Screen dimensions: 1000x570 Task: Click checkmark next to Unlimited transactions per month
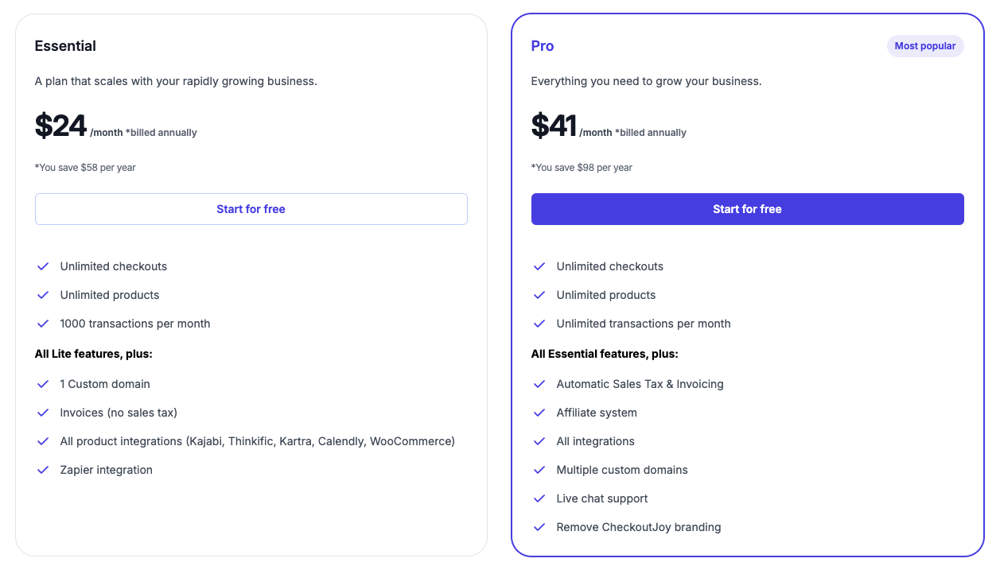(x=539, y=324)
